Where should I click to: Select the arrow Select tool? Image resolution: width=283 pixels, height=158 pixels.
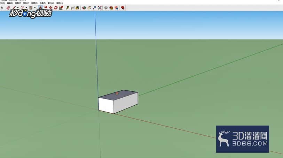(x=2, y=8)
